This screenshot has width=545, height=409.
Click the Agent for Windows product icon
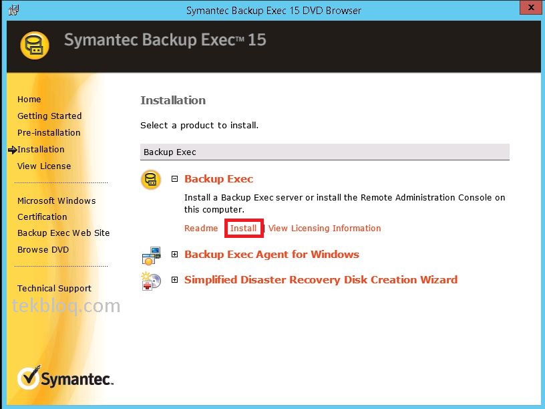(x=151, y=255)
